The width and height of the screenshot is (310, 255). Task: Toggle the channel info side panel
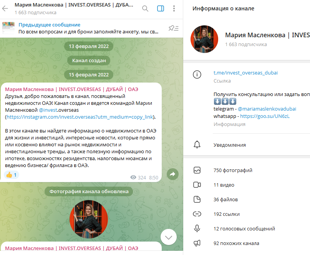coord(160,8)
